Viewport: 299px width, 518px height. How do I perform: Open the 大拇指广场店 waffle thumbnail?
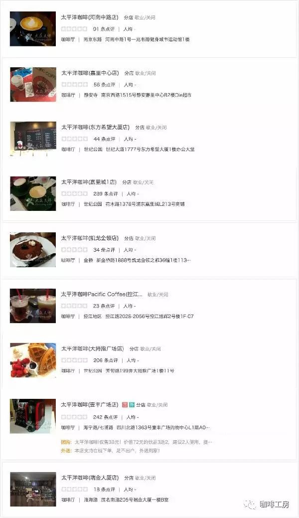point(33,360)
